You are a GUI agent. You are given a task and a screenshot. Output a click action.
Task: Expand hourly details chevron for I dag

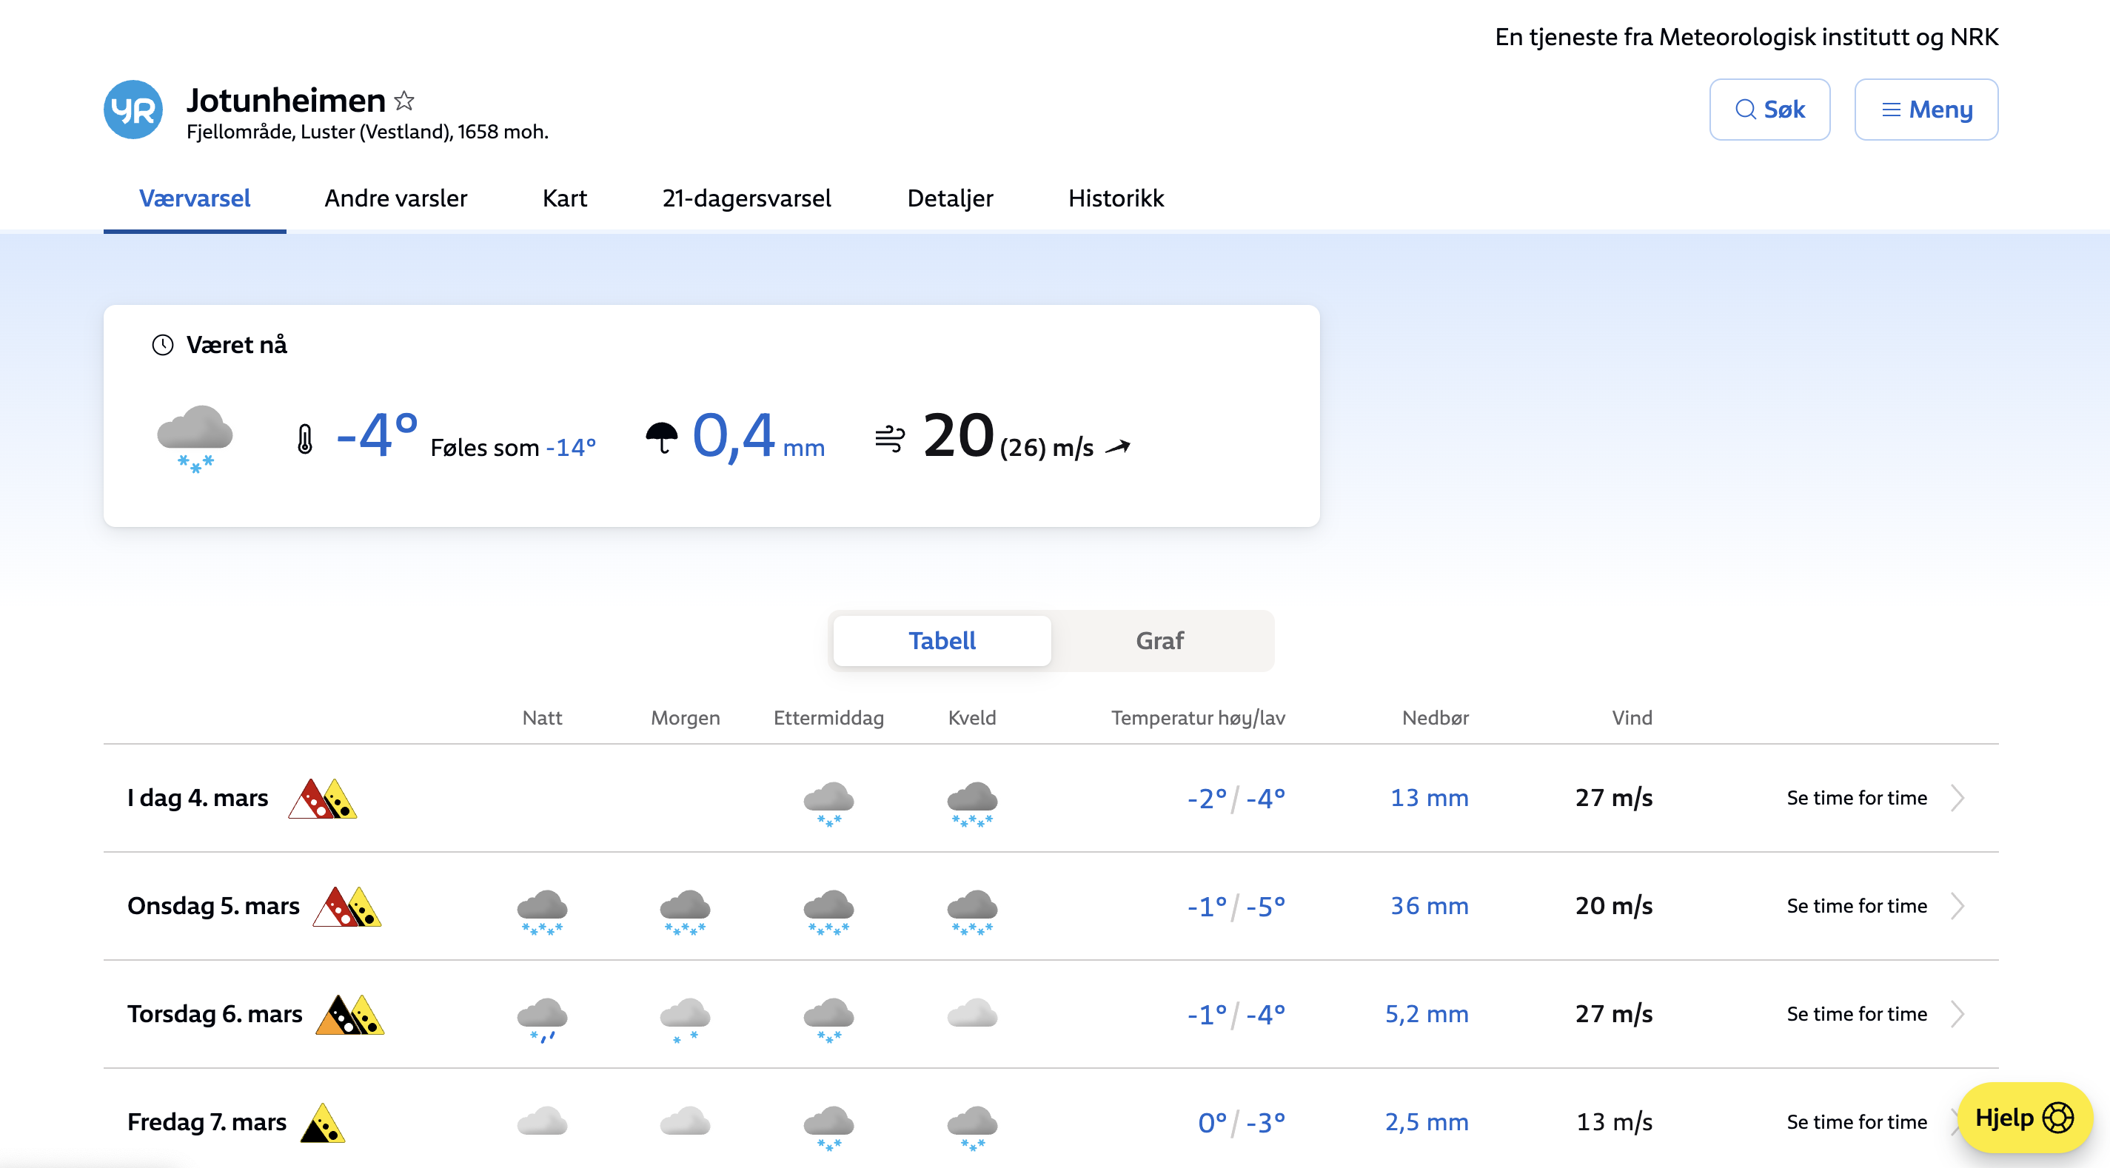[x=1957, y=798]
